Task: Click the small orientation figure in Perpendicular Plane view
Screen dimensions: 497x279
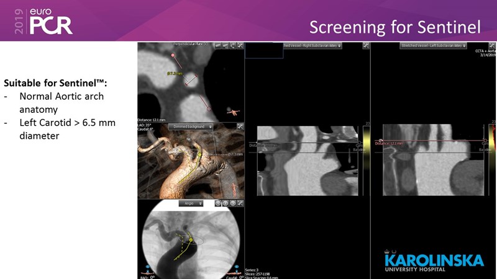Action: 234,112
